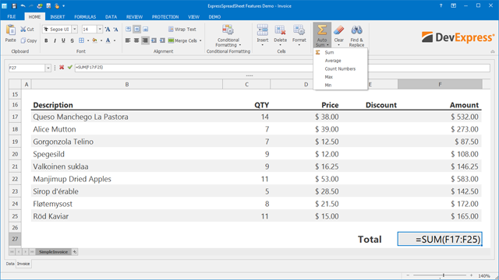Click the zoom slider handle
The width and height of the screenshot is (499, 280).
click(x=444, y=275)
